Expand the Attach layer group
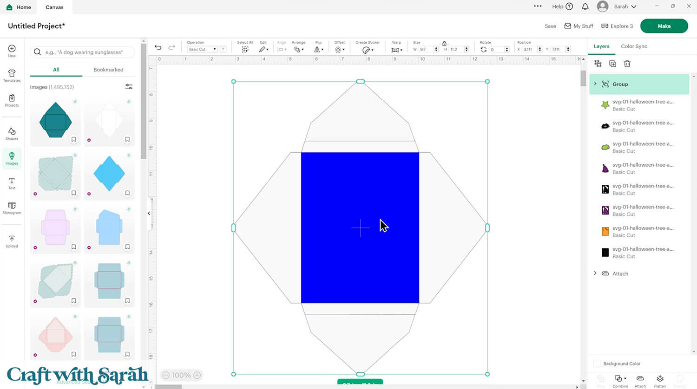This screenshot has height=389, width=697. [x=595, y=273]
